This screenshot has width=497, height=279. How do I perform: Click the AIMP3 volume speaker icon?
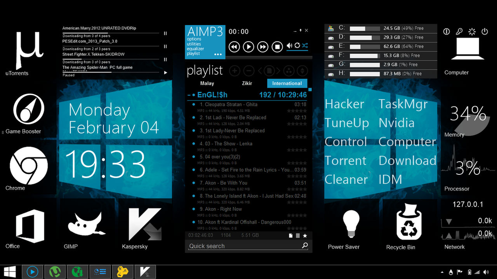[x=289, y=46]
